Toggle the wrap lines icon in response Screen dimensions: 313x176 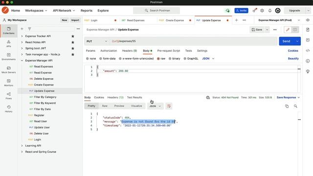(x=169, y=106)
